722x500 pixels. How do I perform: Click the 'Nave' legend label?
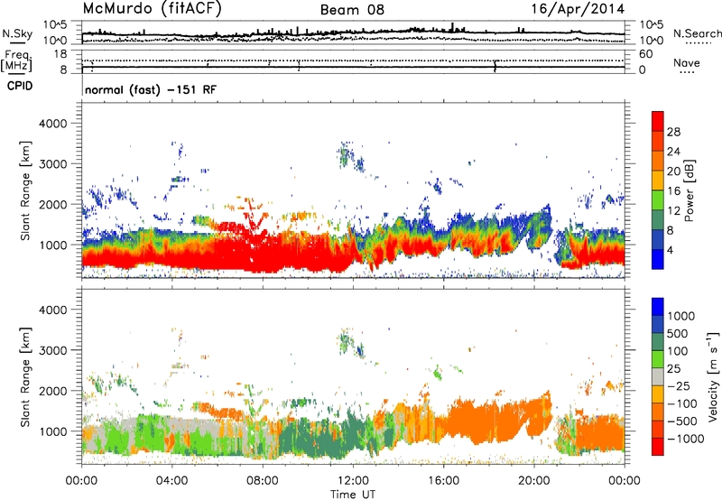[687, 62]
